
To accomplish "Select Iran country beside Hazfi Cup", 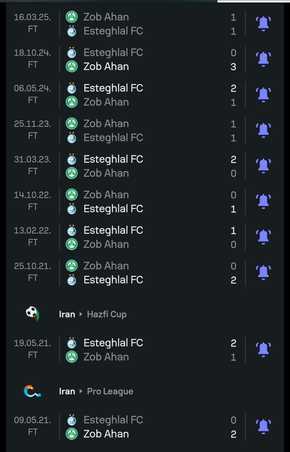I will [x=67, y=314].
